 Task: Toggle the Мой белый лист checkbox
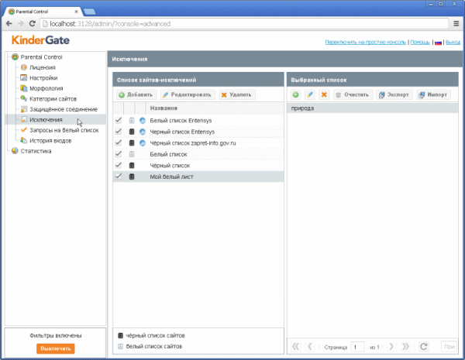pyautogui.click(x=119, y=177)
